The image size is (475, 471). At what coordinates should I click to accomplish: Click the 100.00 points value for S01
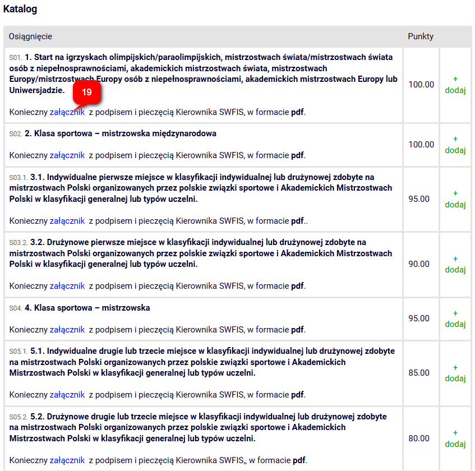point(421,85)
